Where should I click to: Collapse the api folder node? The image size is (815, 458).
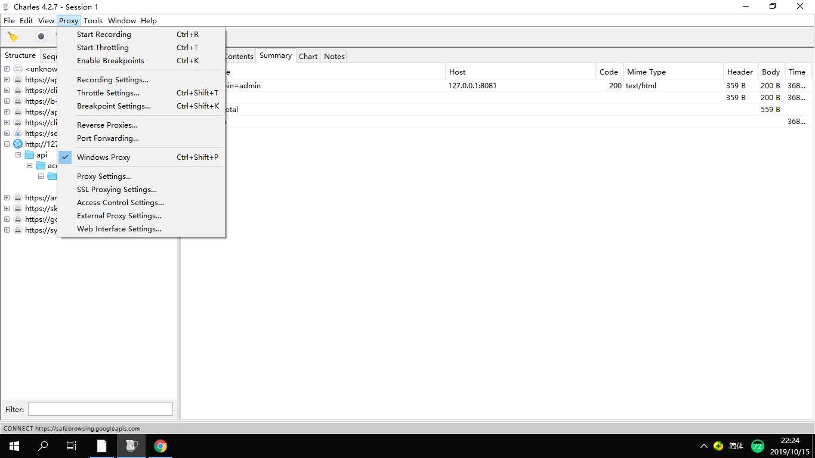click(x=18, y=154)
